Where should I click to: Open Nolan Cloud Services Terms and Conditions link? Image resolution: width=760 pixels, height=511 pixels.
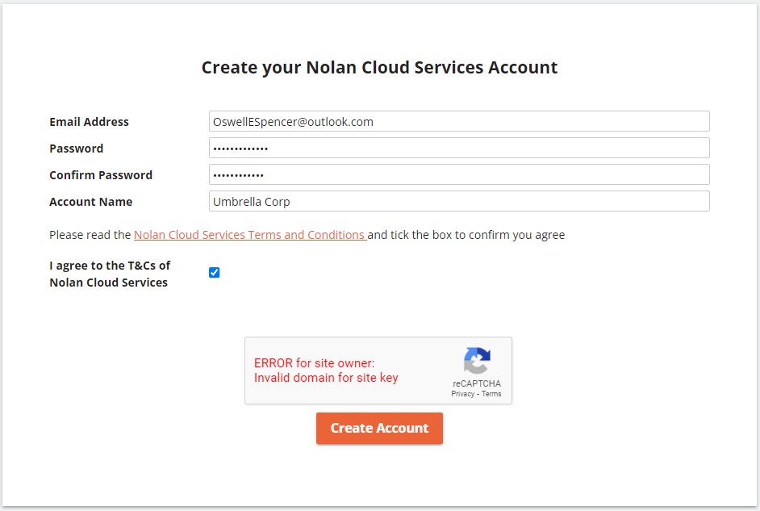click(249, 235)
